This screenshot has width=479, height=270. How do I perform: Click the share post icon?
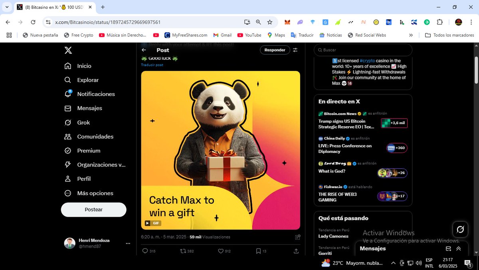(x=296, y=251)
